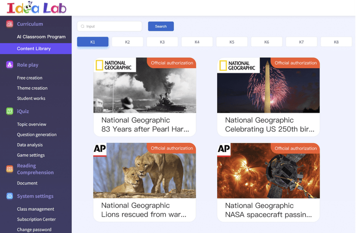Viewport: 356px width, 233px height.
Task: Select the K5 grade tab
Action: 232,42
